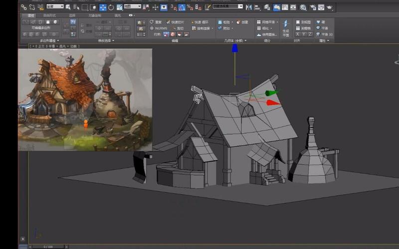
Task: Click the Quick Slice (快速切片) button
Action: [x=176, y=22]
